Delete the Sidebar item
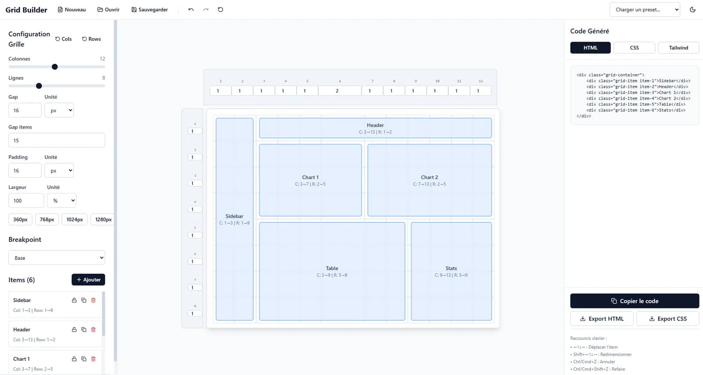703x375 pixels. [x=93, y=300]
